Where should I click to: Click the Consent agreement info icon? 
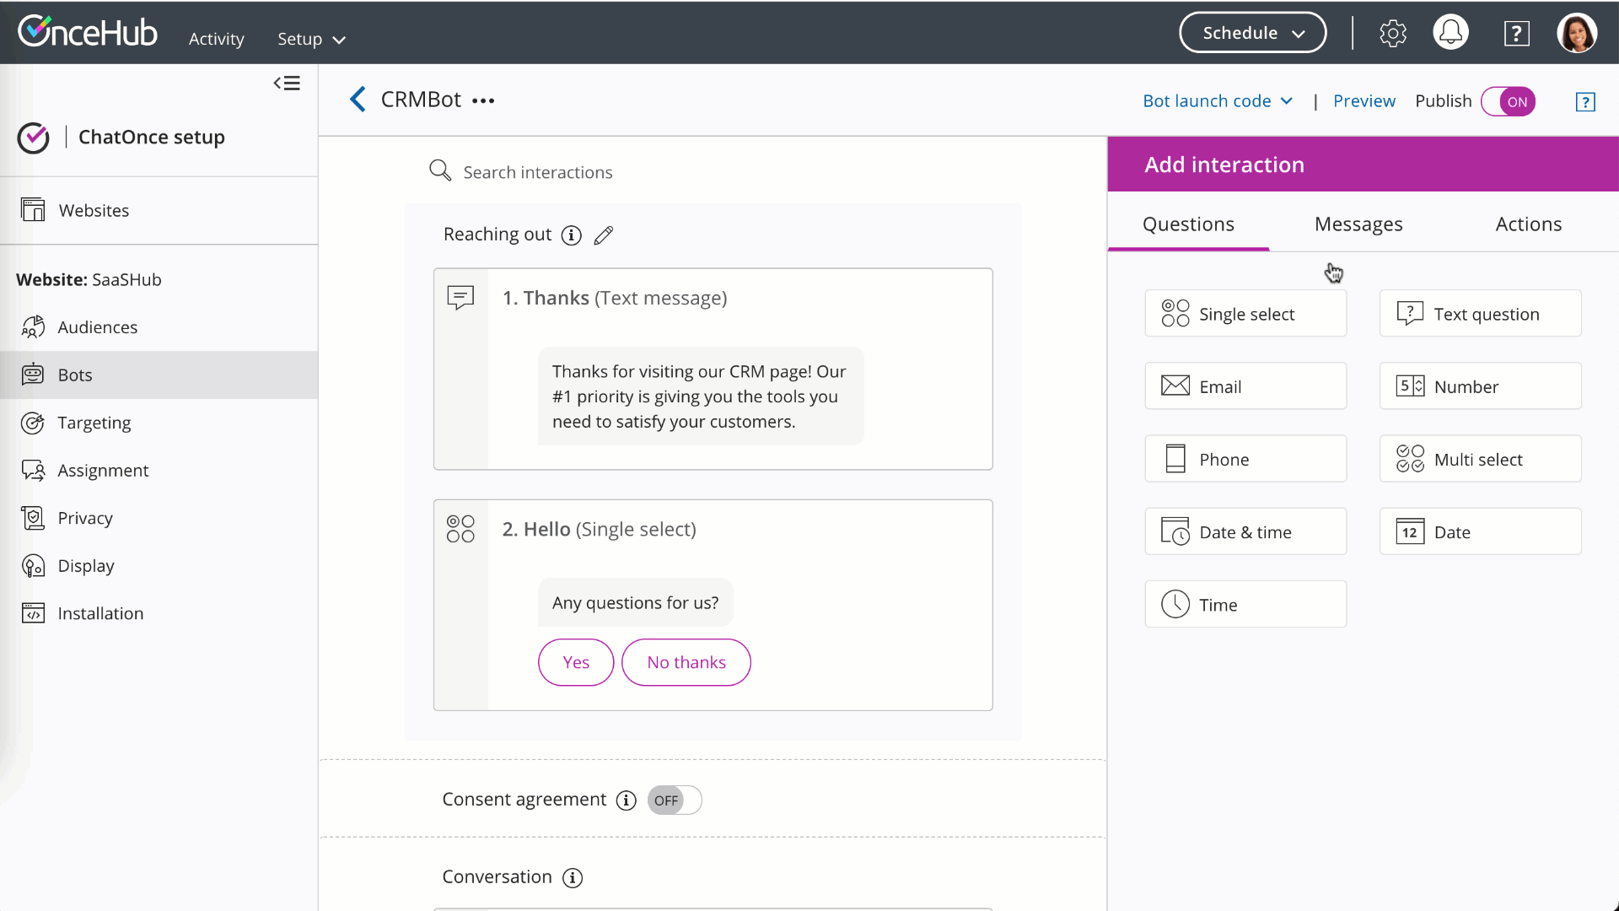point(626,800)
